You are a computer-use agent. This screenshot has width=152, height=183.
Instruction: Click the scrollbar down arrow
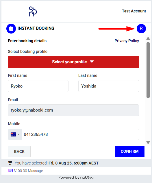tap(148, 143)
